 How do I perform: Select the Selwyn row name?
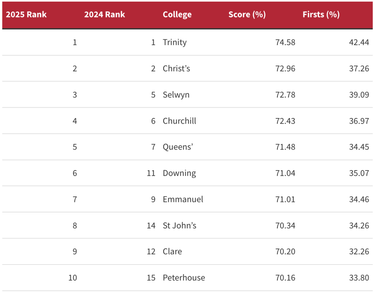(176, 95)
